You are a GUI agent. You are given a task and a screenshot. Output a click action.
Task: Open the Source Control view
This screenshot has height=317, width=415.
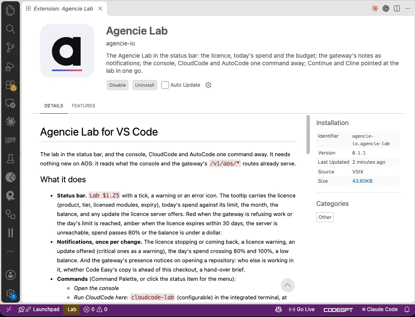tap(10, 48)
